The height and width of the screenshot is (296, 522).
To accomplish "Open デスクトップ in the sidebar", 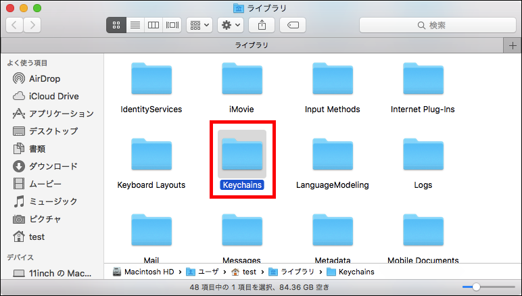I will [x=45, y=131].
